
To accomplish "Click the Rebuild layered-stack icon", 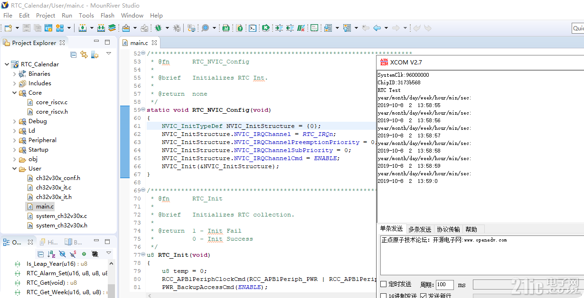I will 112,28.
